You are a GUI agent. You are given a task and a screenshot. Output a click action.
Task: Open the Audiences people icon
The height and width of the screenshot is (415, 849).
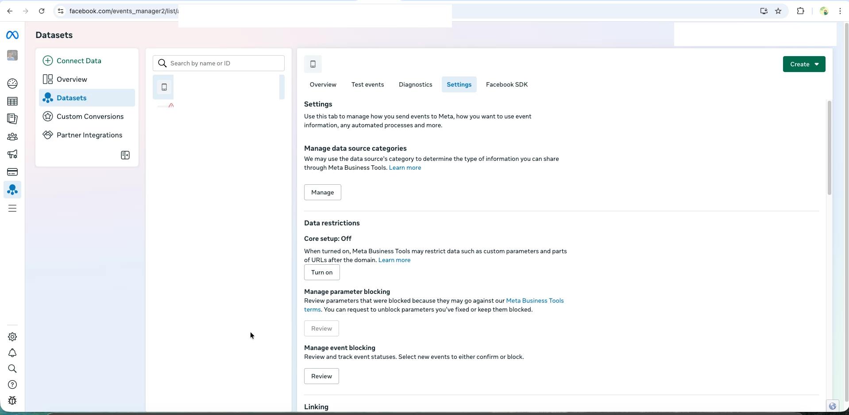12,137
